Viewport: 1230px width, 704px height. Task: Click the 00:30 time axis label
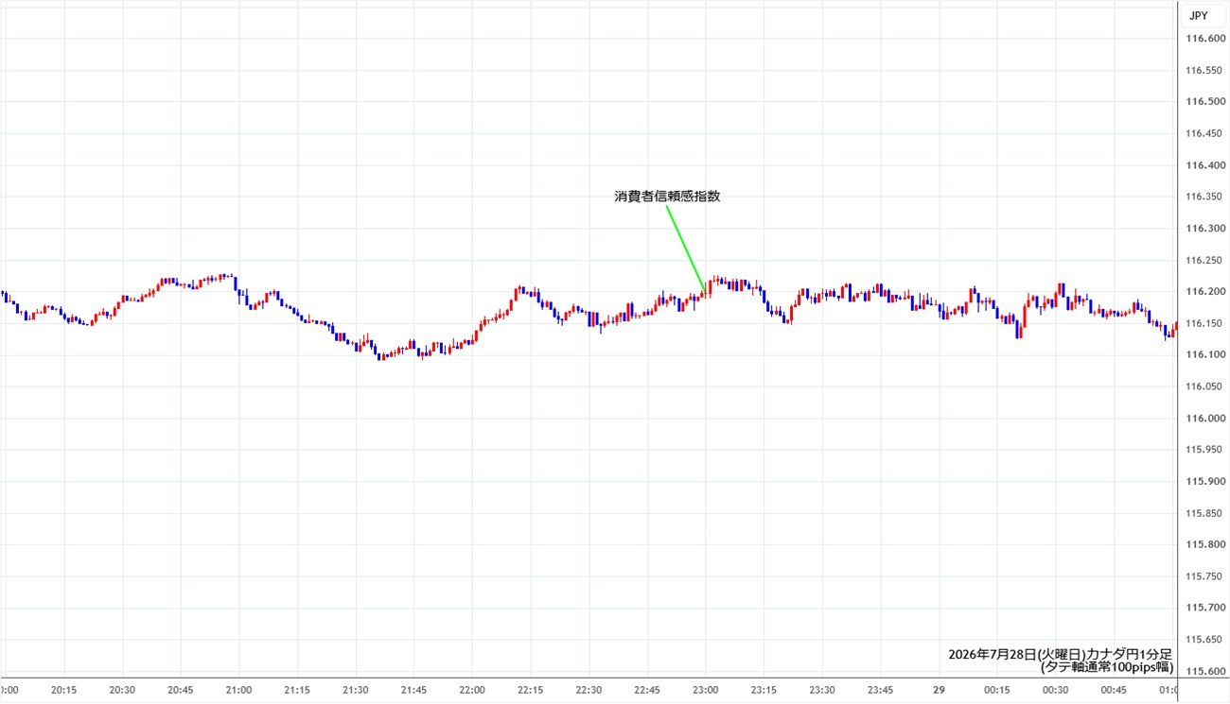point(1055,690)
